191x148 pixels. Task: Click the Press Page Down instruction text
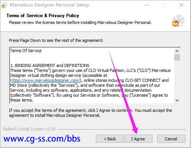pyautogui.click(x=56, y=40)
